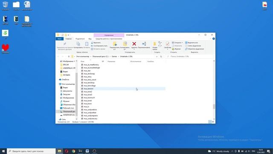Open Properties (Свойства) with checkmark icon
Screen dimensions: 273x154
pyautogui.click(x=168, y=44)
